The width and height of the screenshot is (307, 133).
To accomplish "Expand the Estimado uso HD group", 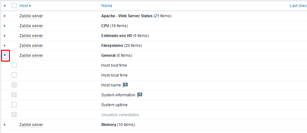I will [x=5, y=36].
